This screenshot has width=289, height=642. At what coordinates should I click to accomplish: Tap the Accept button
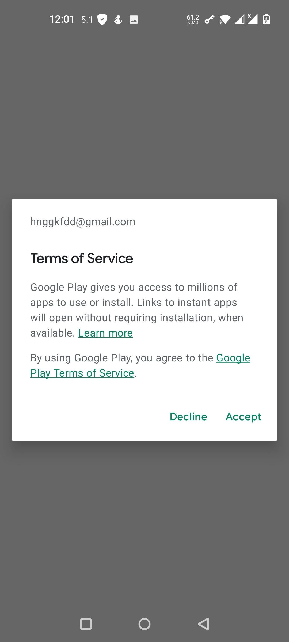click(243, 417)
